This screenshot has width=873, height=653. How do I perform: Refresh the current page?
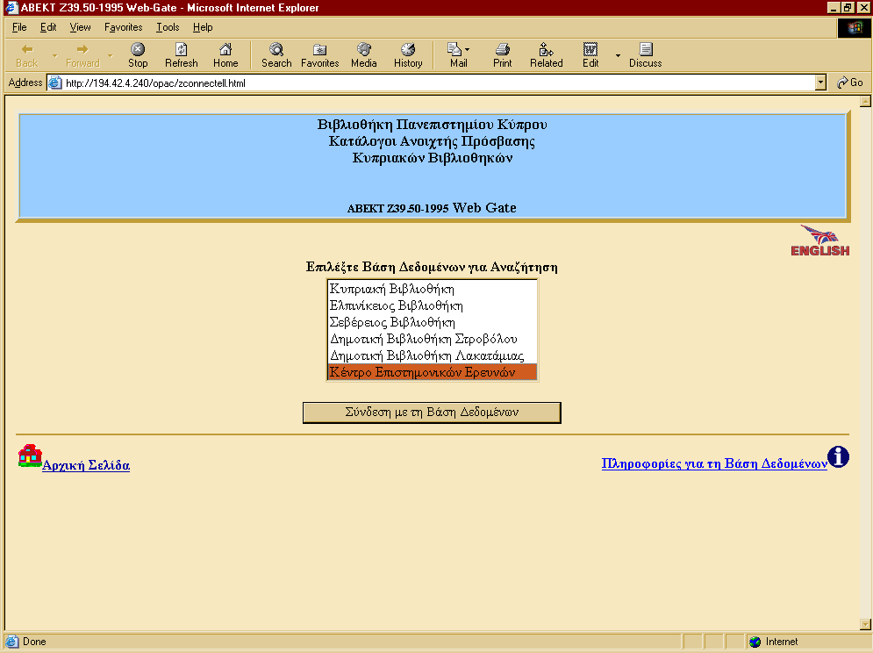pos(182,55)
